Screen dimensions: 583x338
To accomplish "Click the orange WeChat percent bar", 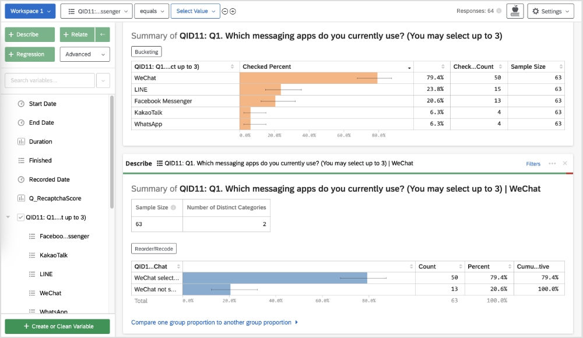I will tap(308, 78).
